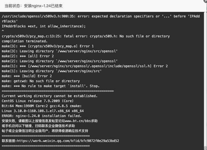Click the log panel vertical scrollbar

pos(205,81)
